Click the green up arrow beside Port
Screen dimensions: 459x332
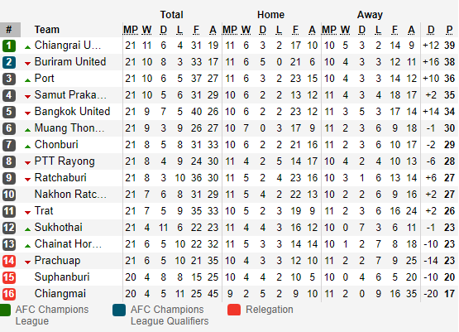28,80
